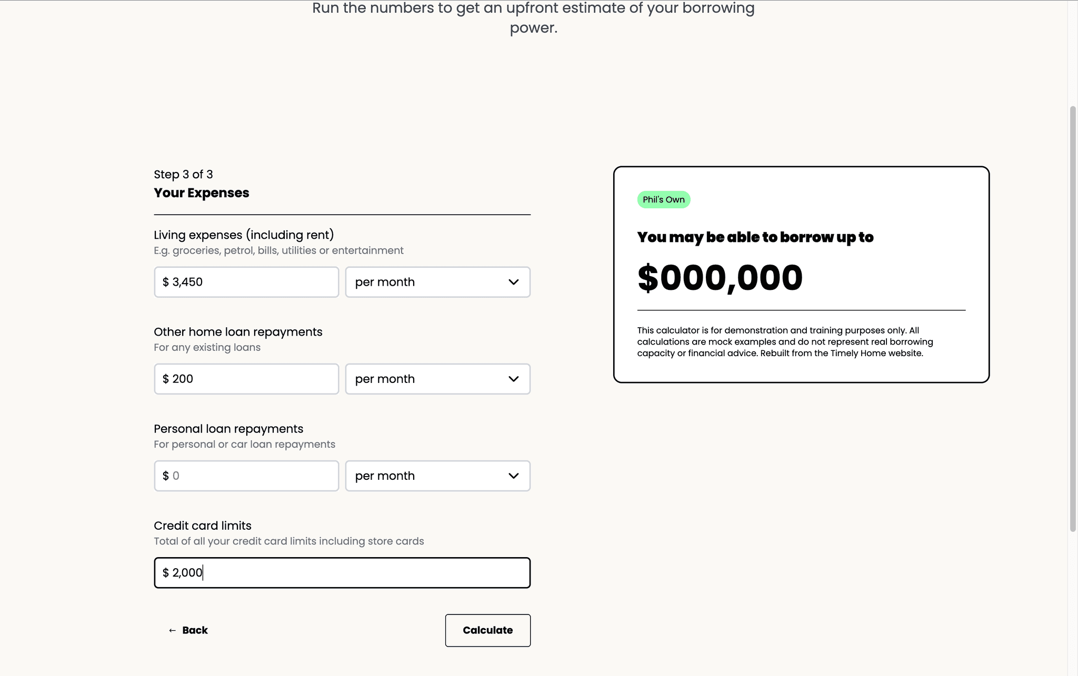Click the $000,000 borrowing estimate amount
Viewport: 1078px width, 676px height.
pyautogui.click(x=720, y=278)
